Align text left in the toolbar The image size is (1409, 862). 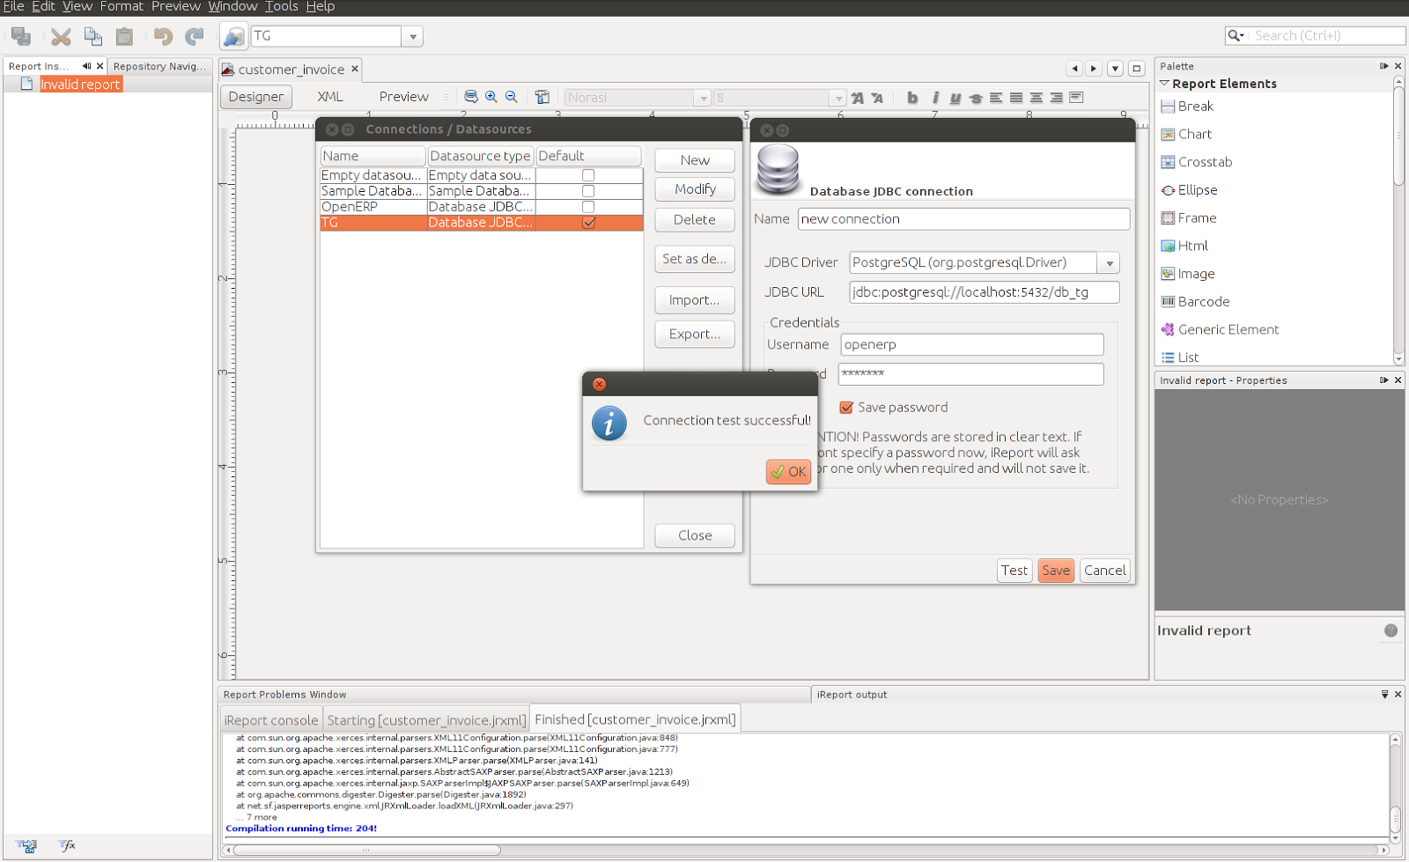[996, 98]
